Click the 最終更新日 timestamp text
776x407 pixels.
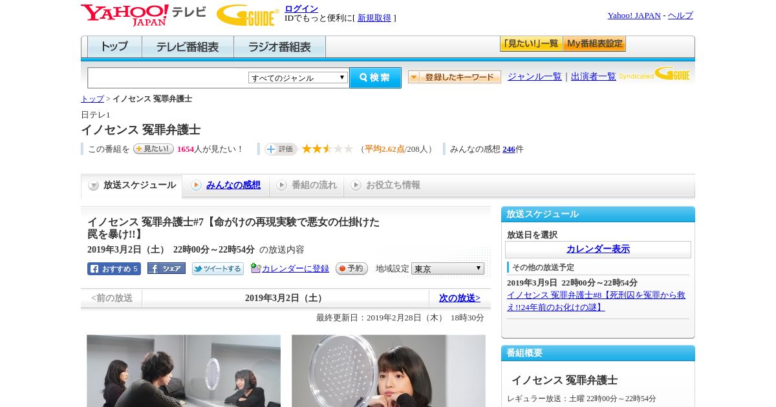(400, 318)
